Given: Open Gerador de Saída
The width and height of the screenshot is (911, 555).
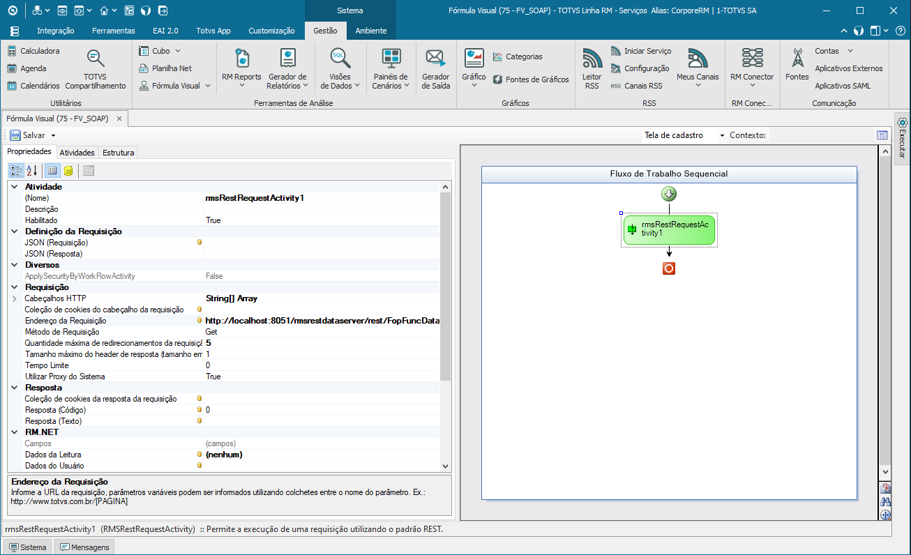Looking at the screenshot, I should pos(436,68).
